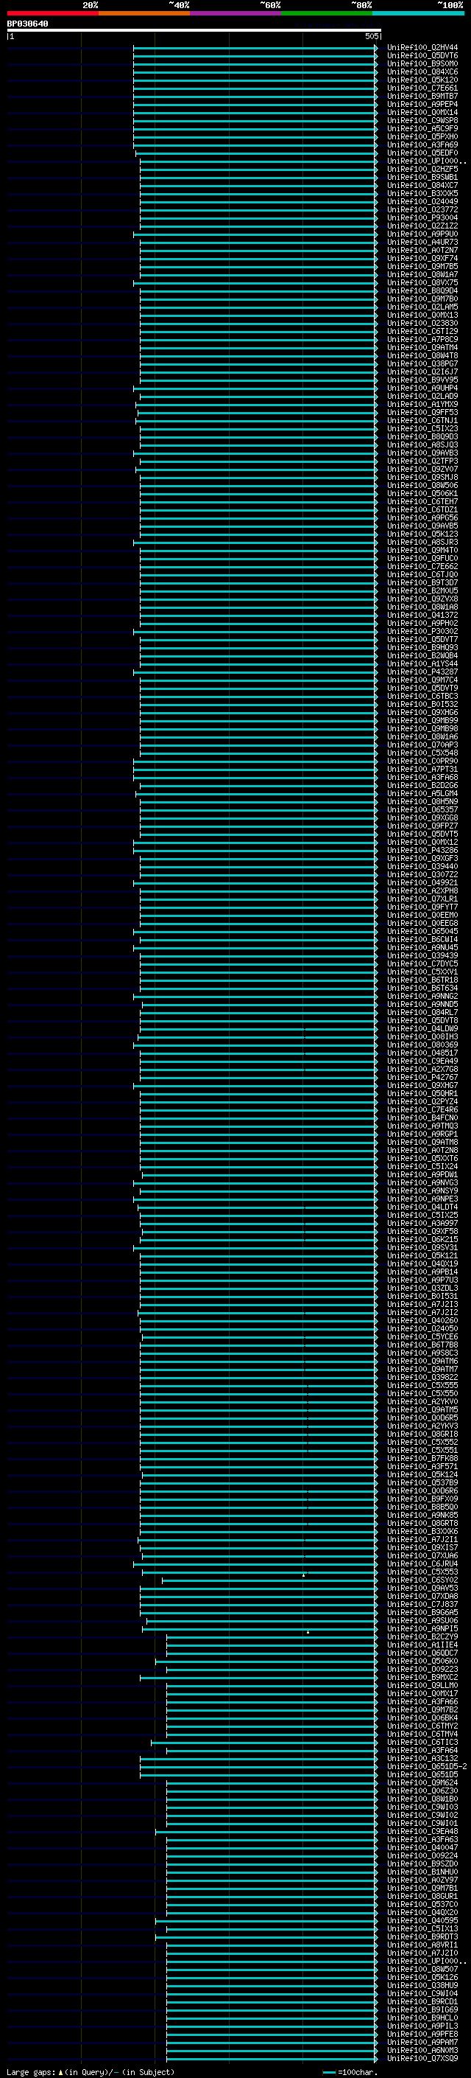Select subject label UniRef100_B9SWB1
This screenshot has height=2078, width=471.
422,178
